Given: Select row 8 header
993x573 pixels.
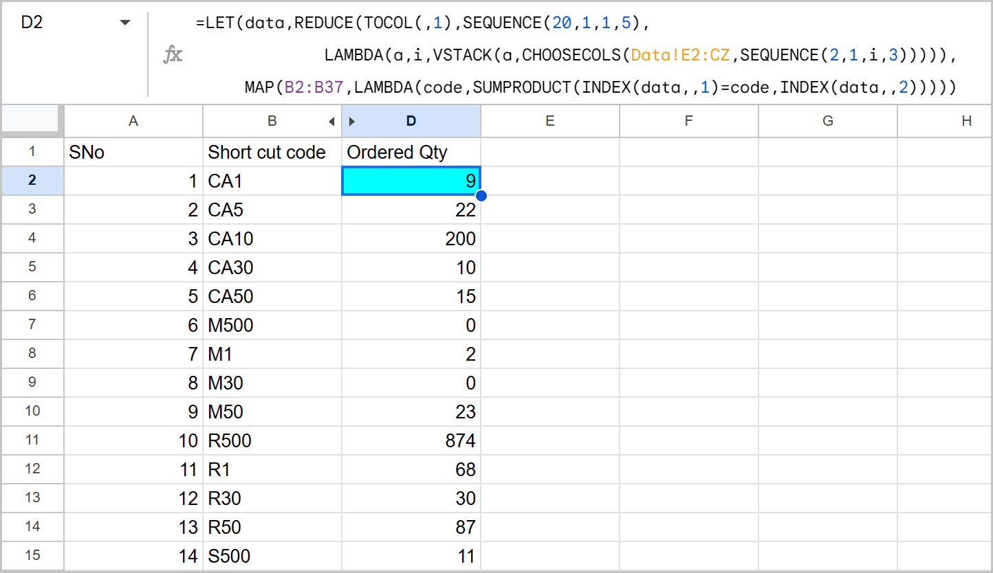Looking at the screenshot, I should [x=32, y=353].
